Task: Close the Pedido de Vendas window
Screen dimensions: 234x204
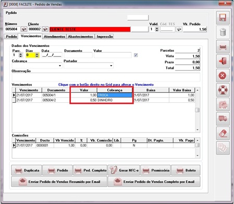Action: [x=225, y=3]
